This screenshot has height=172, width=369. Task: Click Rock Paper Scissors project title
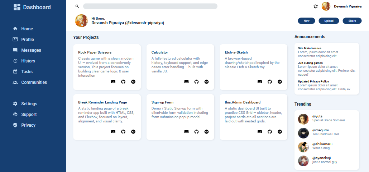tap(95, 52)
